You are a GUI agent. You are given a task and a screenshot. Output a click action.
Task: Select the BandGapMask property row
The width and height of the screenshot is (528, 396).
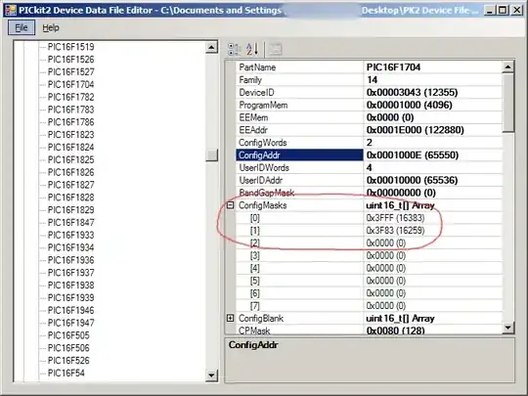(369, 193)
